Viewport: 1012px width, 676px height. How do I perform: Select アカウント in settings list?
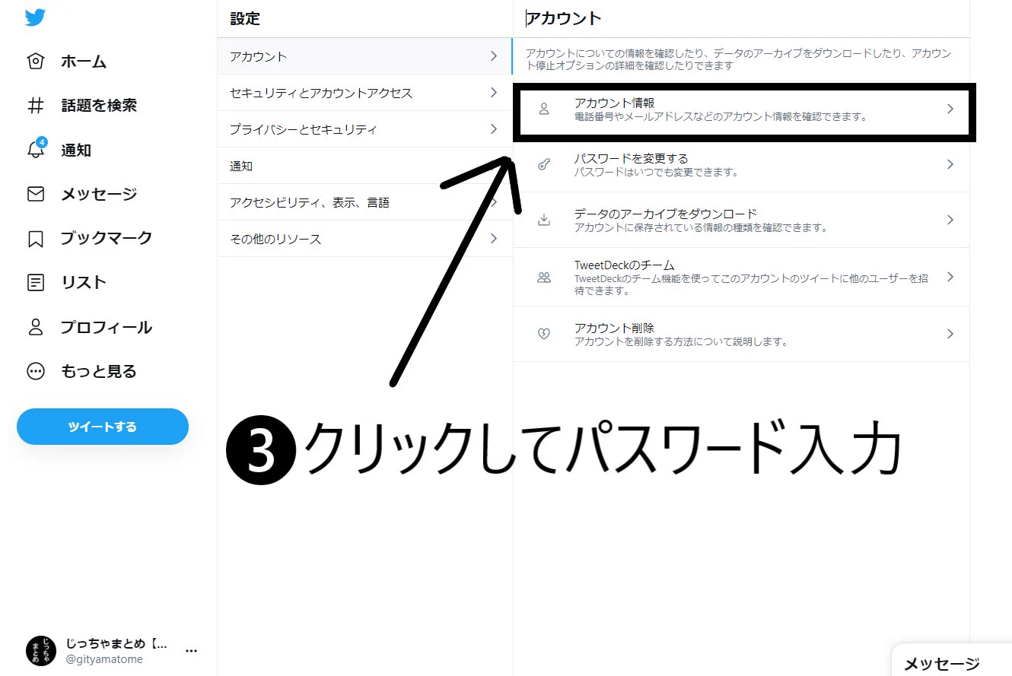pos(365,56)
